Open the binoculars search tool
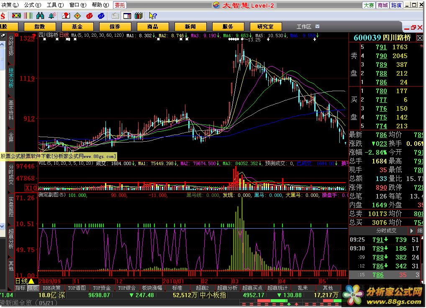 (40, 16)
